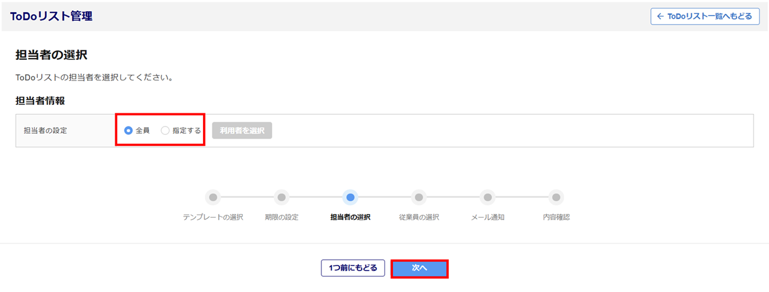Click the メール通知 step circle
The image size is (769, 292).
pos(488,197)
